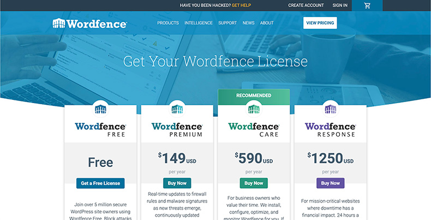Open the Intelligence menu
The height and width of the screenshot is (220, 431).
[x=199, y=23]
